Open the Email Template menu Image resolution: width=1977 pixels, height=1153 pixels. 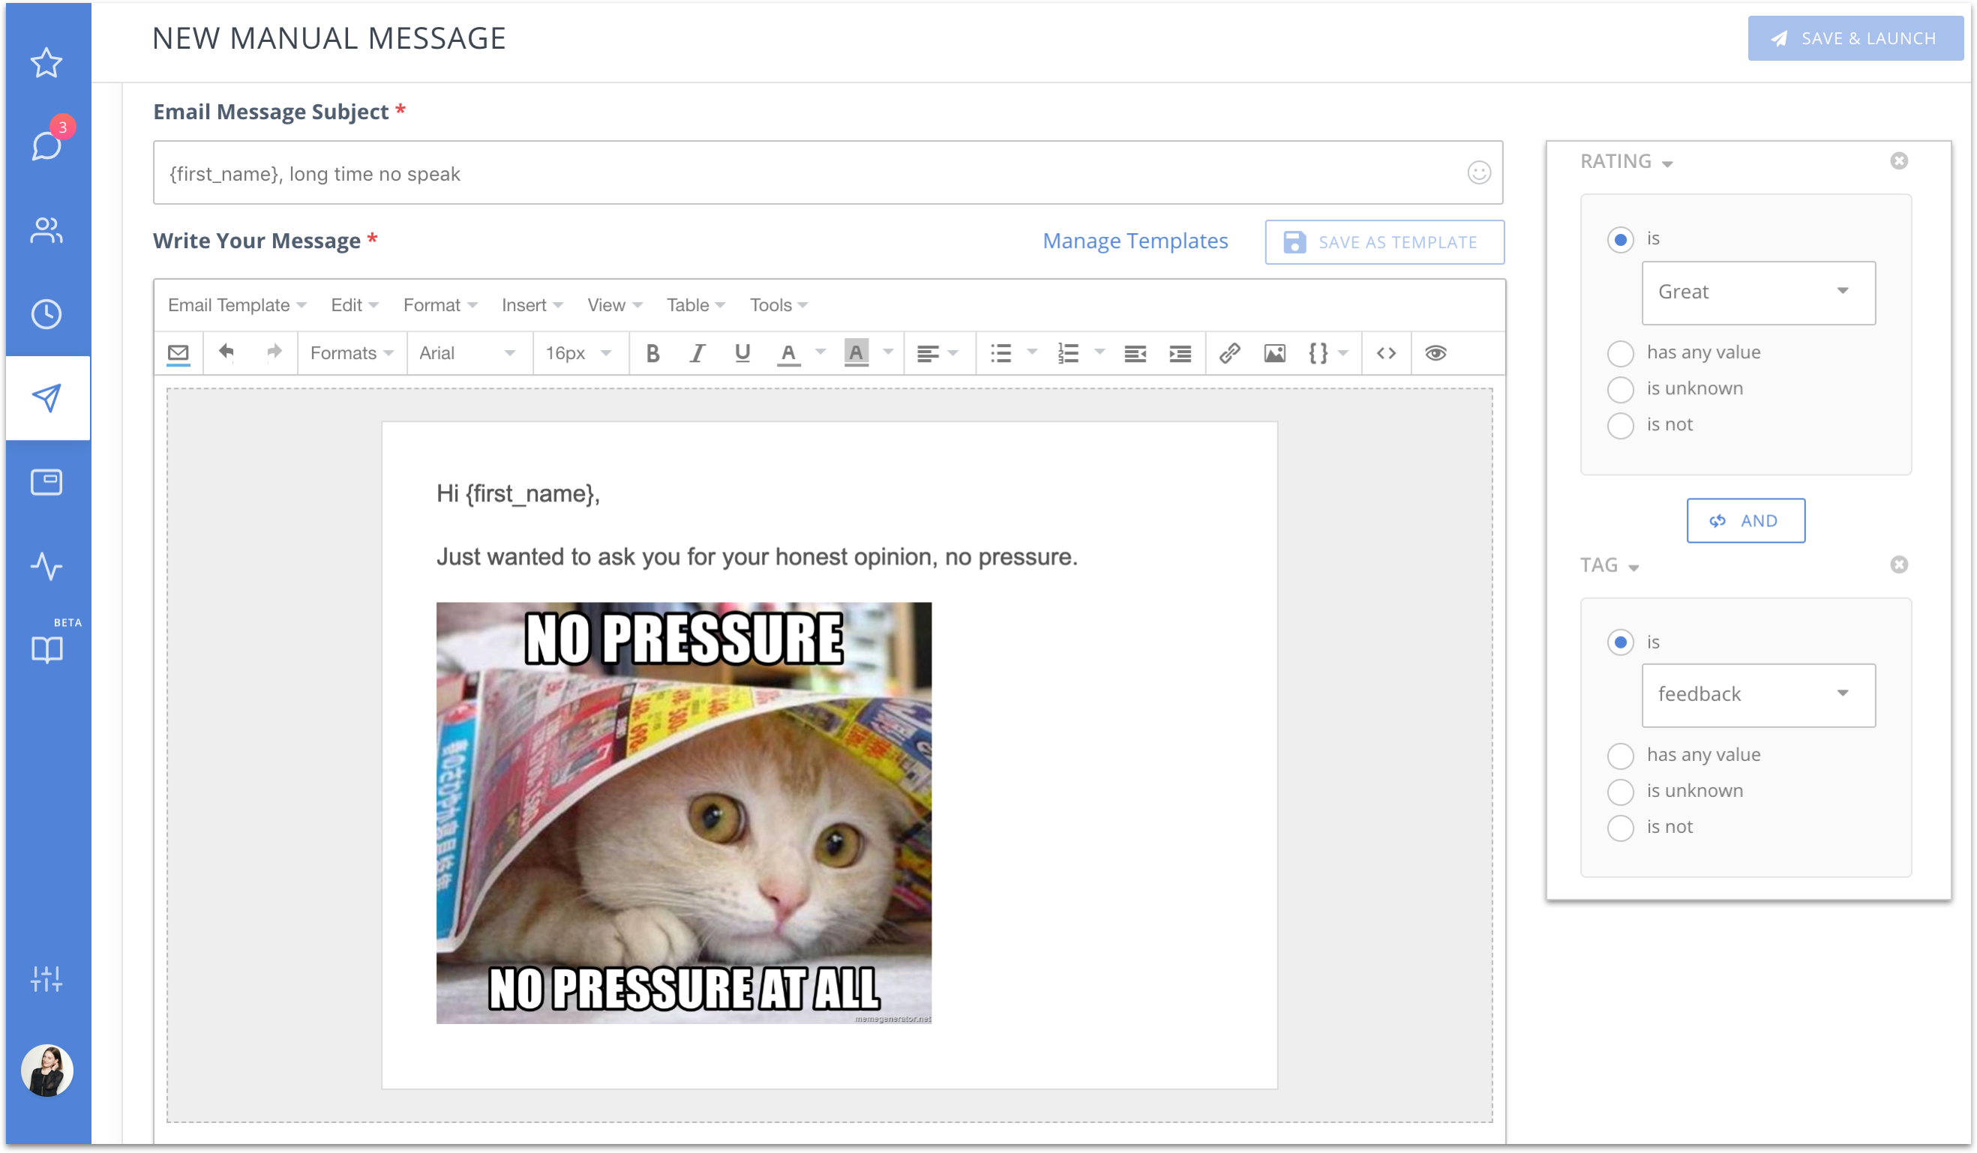236,305
